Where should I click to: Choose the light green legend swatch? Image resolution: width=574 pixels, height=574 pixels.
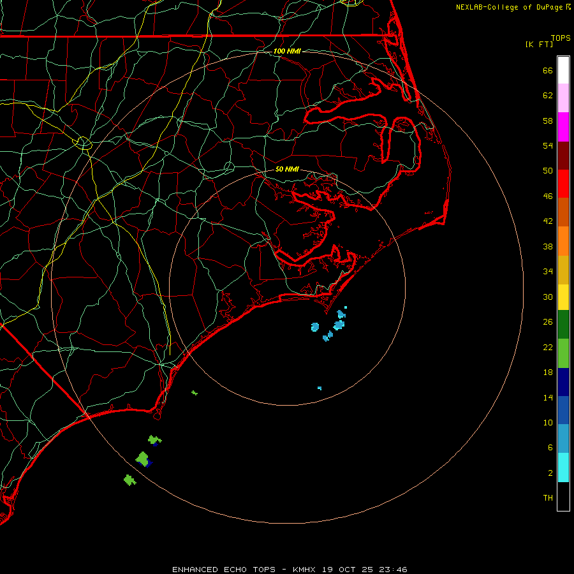tap(563, 353)
